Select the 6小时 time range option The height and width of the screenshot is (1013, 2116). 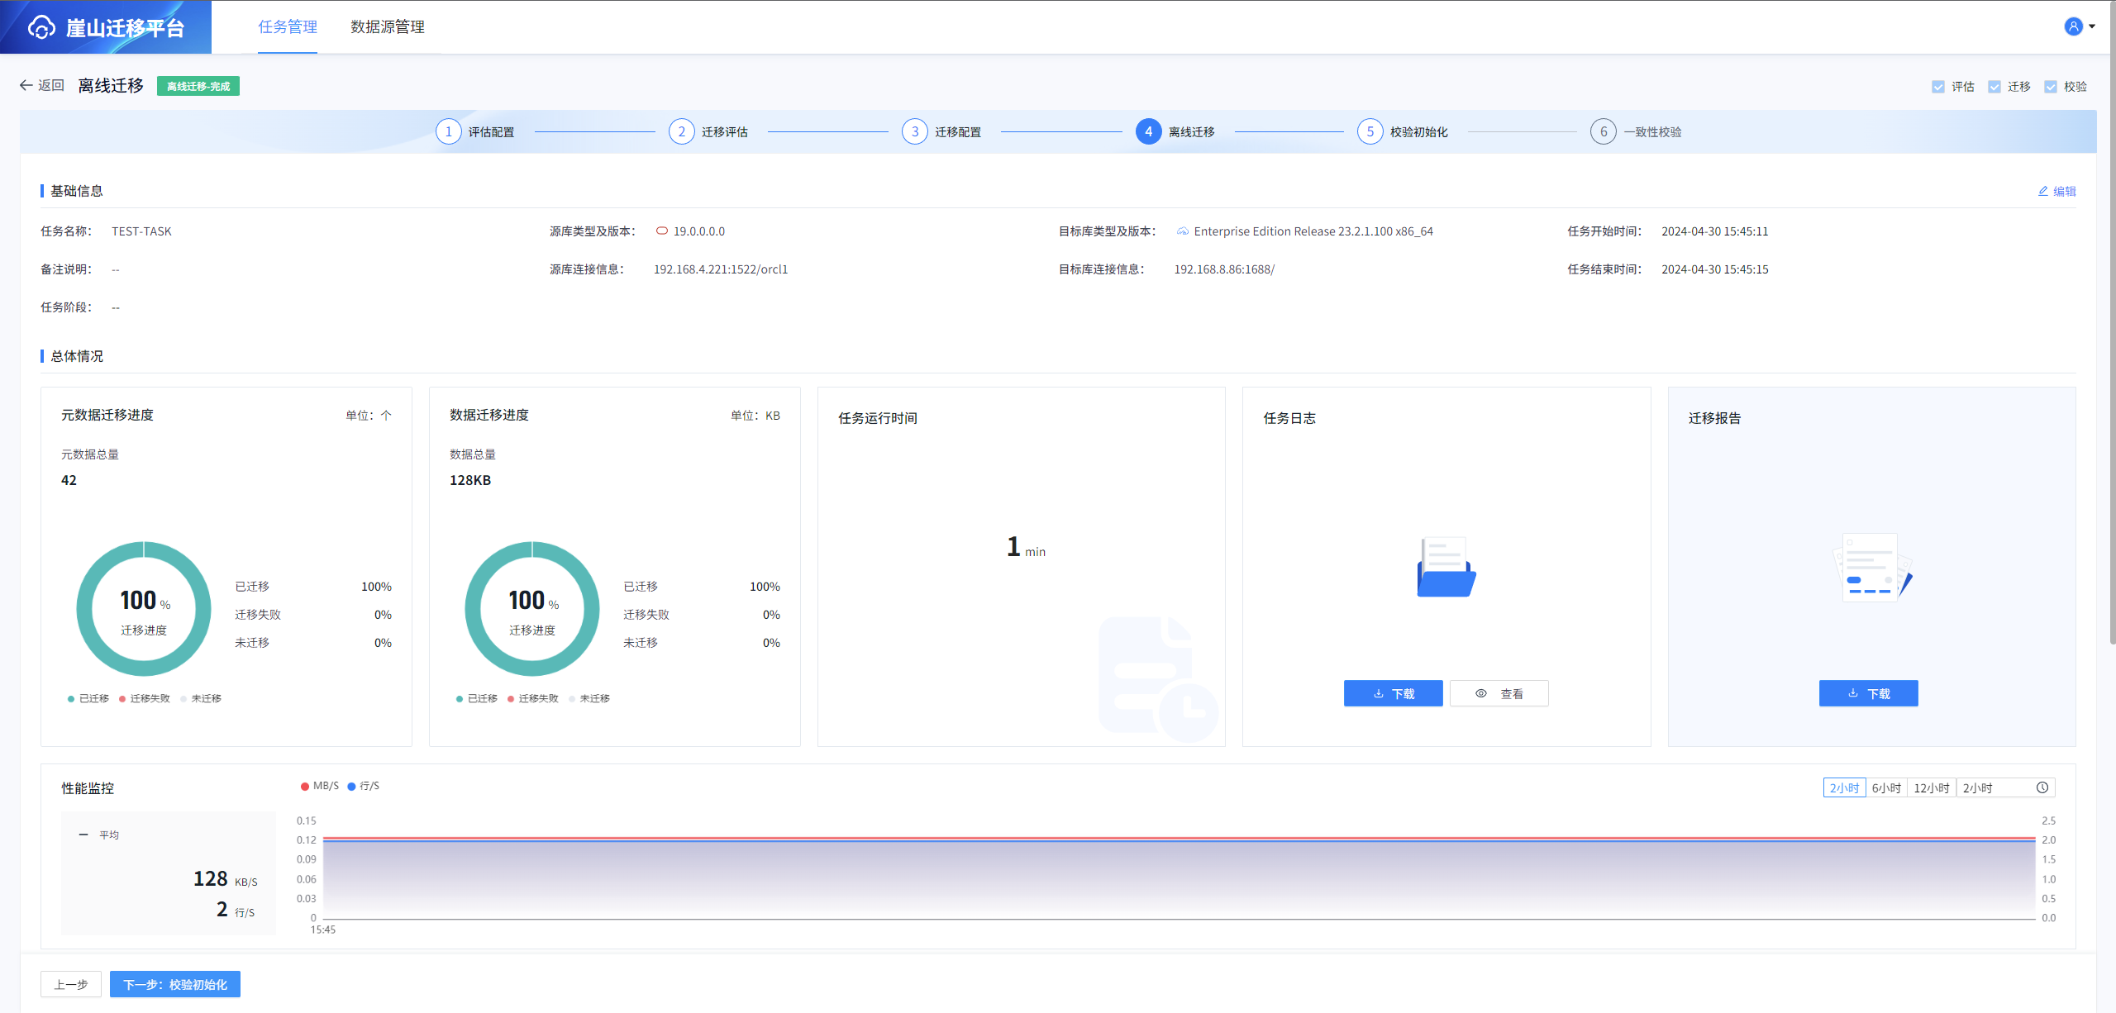coord(1886,787)
